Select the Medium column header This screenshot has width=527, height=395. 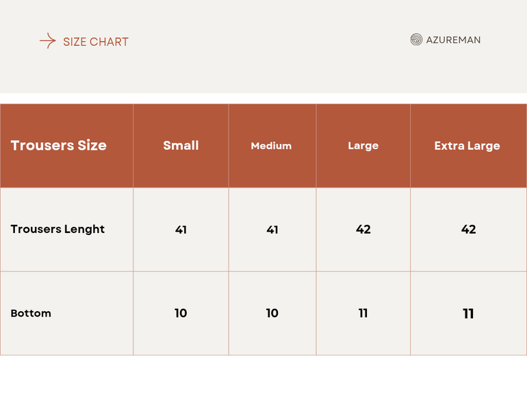(271, 146)
